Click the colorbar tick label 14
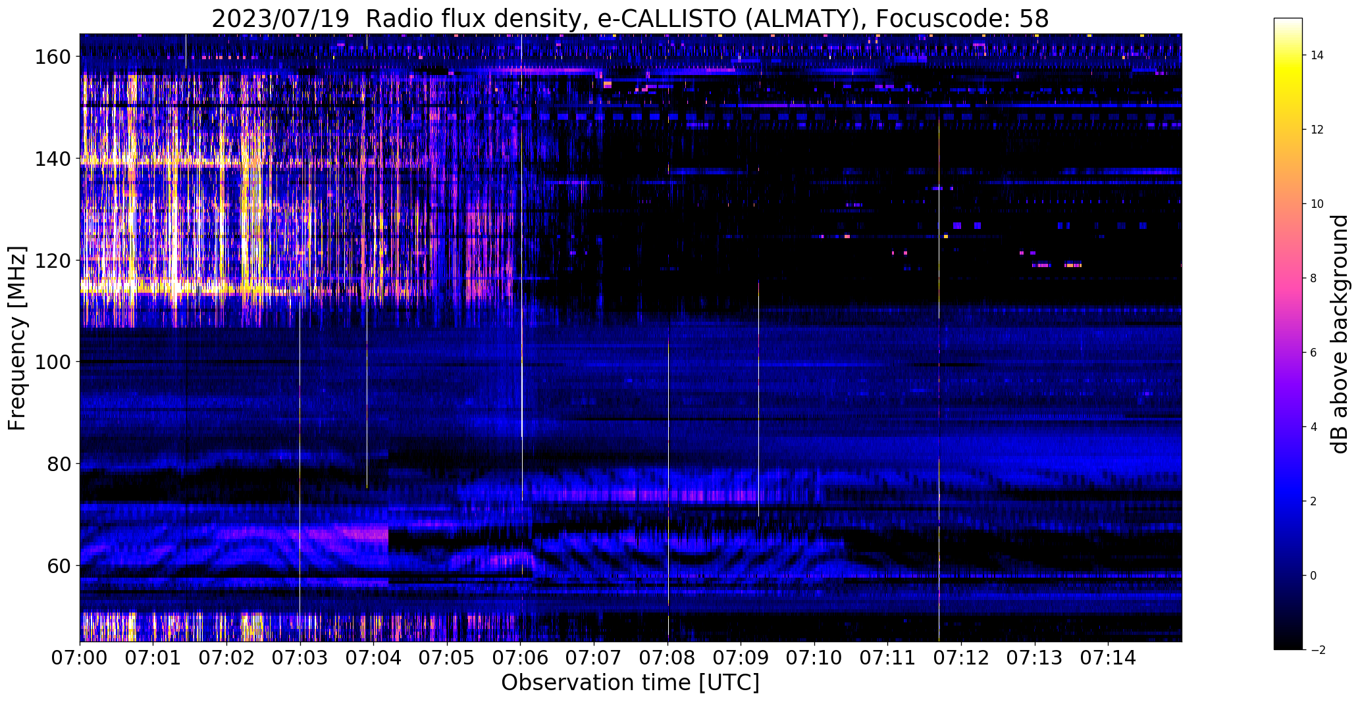1360x702 pixels. tap(1317, 55)
